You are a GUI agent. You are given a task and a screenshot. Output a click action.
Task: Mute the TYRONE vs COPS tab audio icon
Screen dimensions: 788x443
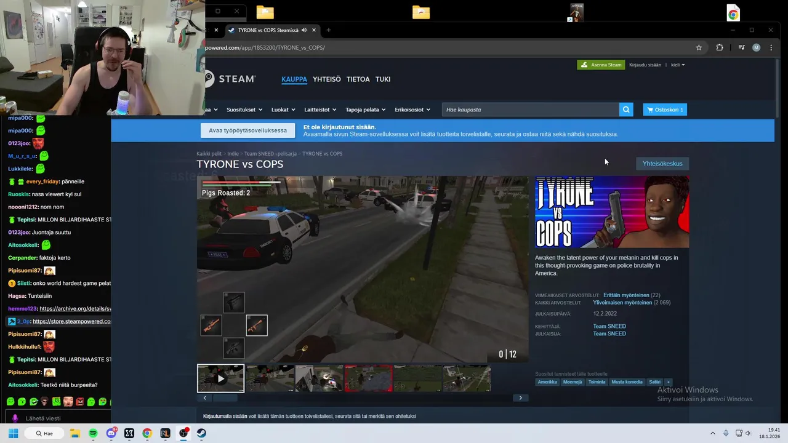click(304, 30)
